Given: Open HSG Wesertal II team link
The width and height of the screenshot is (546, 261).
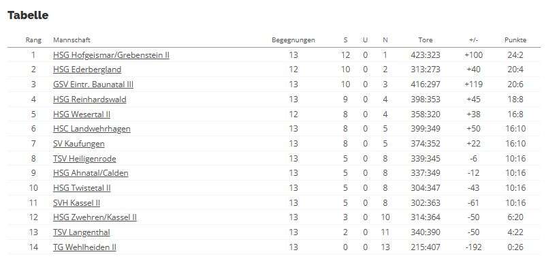Looking at the screenshot, I should 82,114.
